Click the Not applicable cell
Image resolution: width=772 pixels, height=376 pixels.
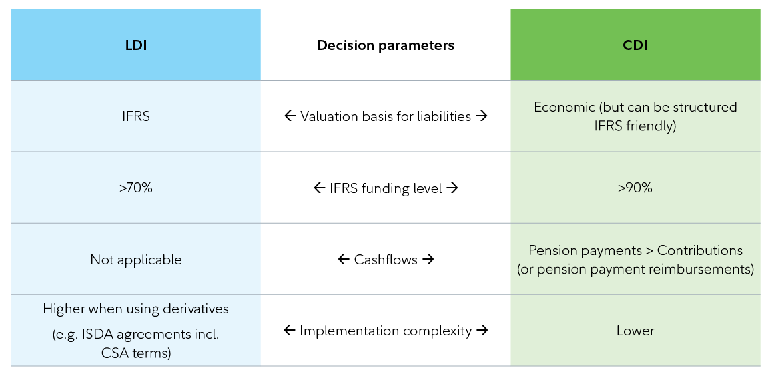click(136, 260)
